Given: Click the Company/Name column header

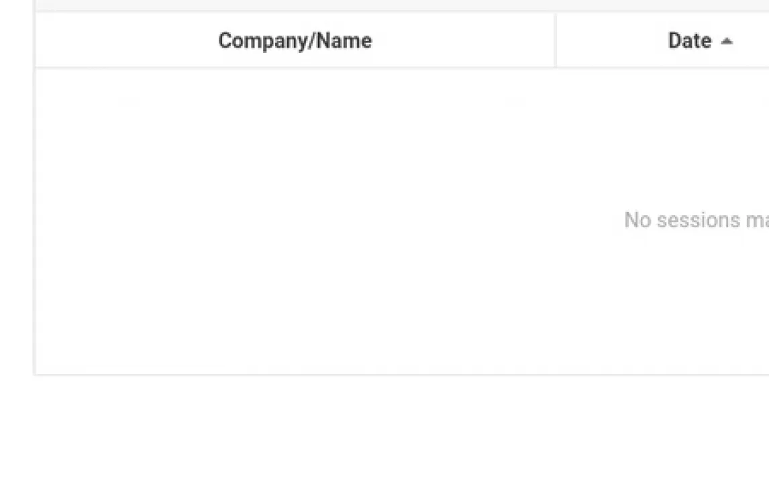Looking at the screenshot, I should (295, 41).
